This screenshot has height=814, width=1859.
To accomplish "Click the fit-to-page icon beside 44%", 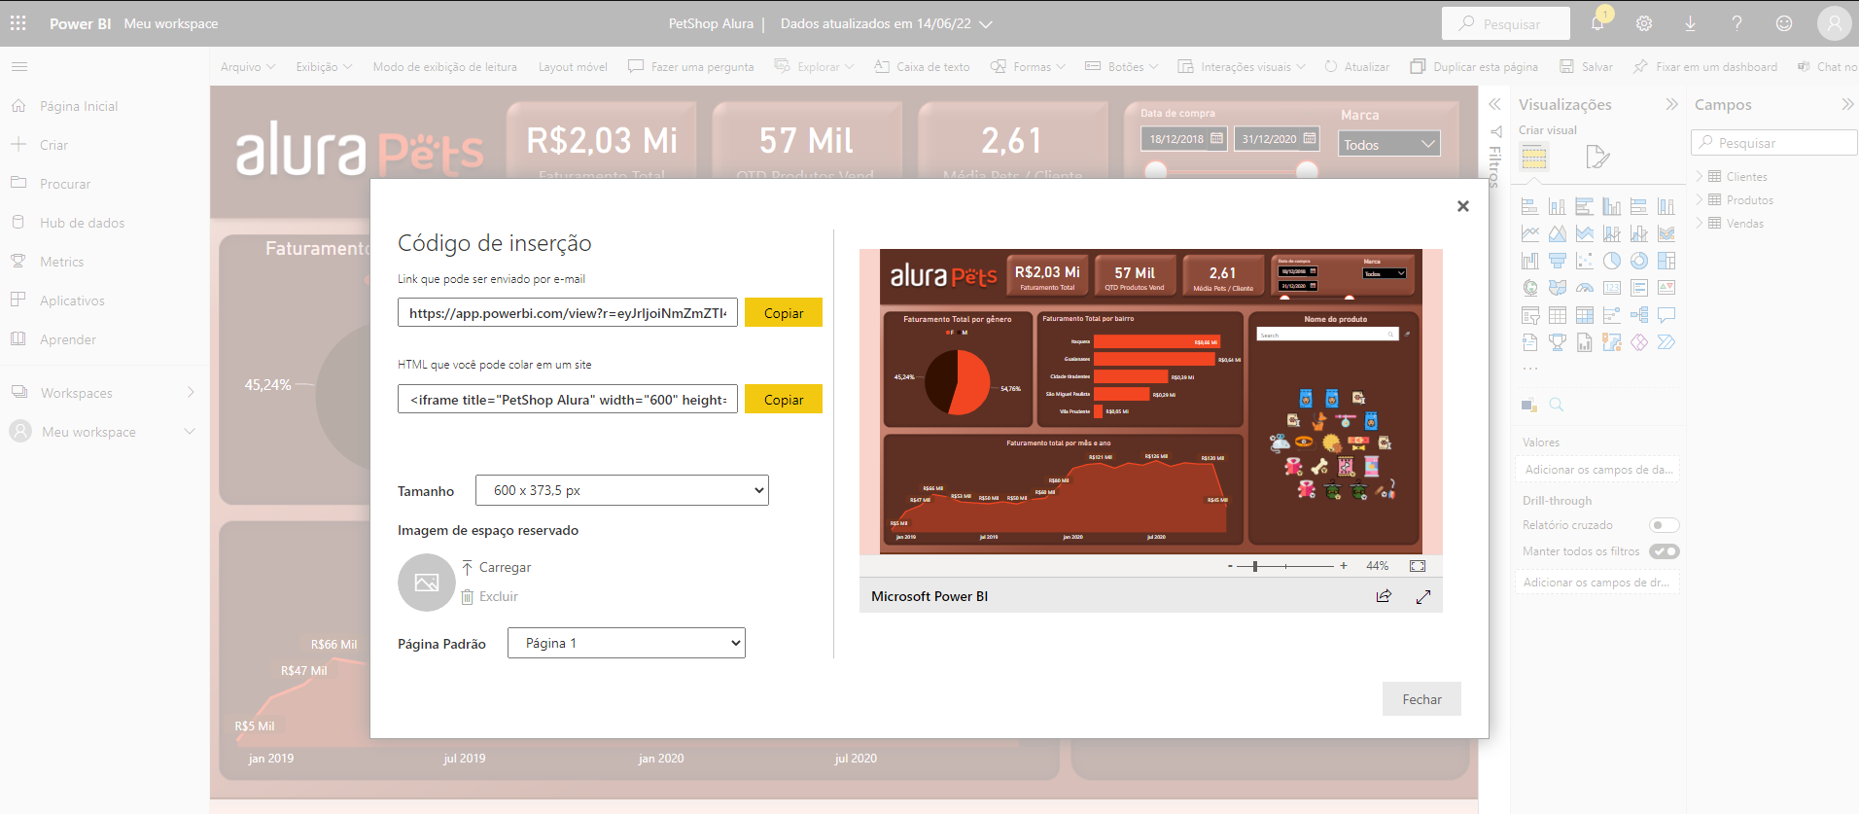I will (x=1418, y=566).
